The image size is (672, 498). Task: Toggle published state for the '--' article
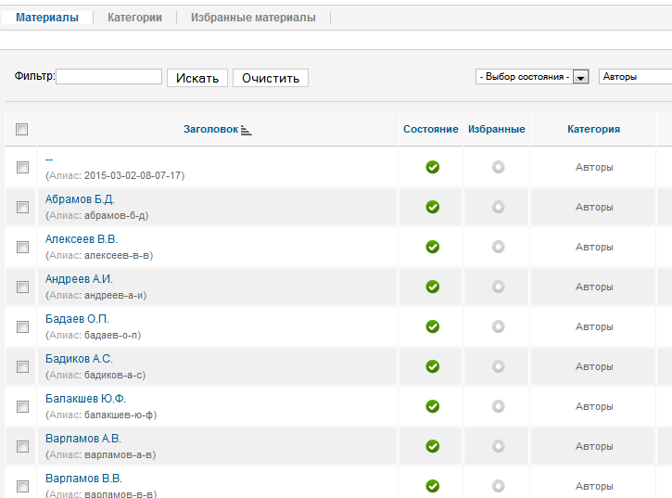(433, 167)
